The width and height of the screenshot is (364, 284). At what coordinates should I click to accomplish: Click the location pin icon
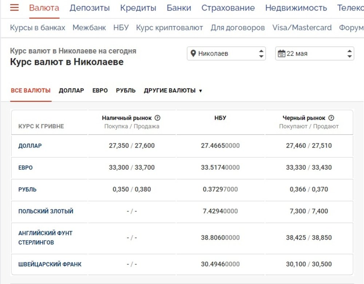193,54
